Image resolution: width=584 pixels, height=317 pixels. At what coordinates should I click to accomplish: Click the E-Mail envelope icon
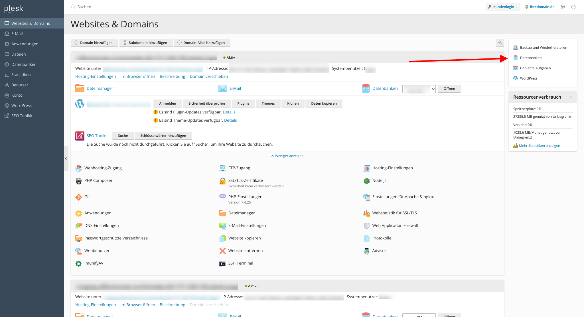pyautogui.click(x=223, y=88)
